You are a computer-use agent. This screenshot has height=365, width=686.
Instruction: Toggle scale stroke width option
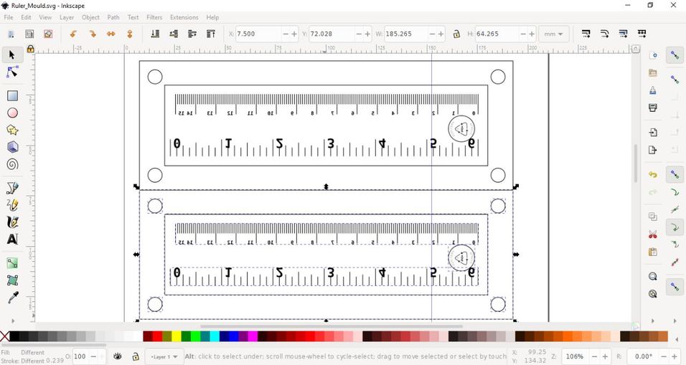586,34
